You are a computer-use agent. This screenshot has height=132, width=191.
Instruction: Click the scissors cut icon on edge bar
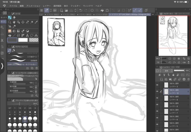pyautogui.click(x=2, y=40)
